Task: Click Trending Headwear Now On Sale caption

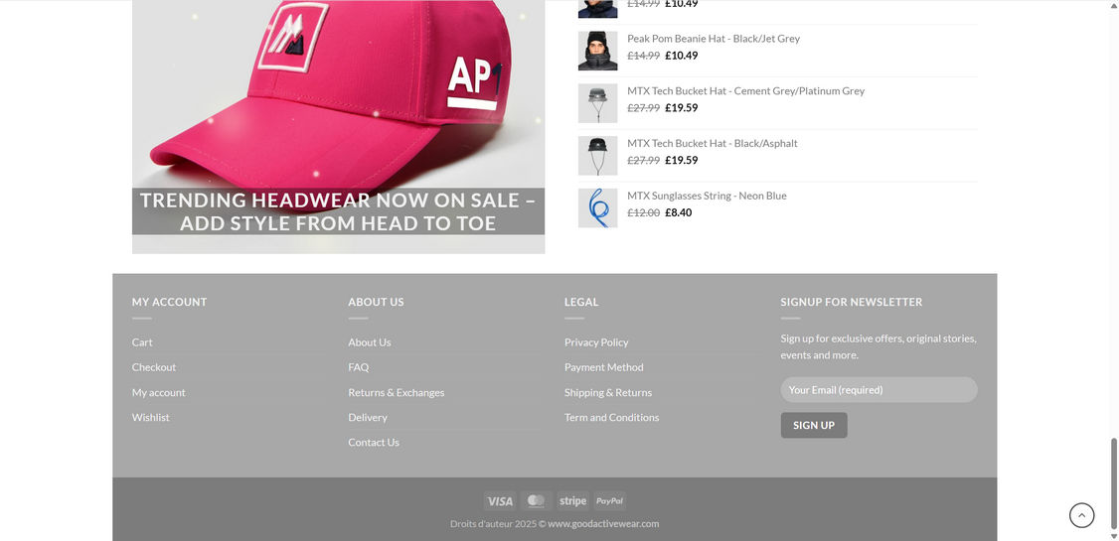Action: tap(338, 211)
